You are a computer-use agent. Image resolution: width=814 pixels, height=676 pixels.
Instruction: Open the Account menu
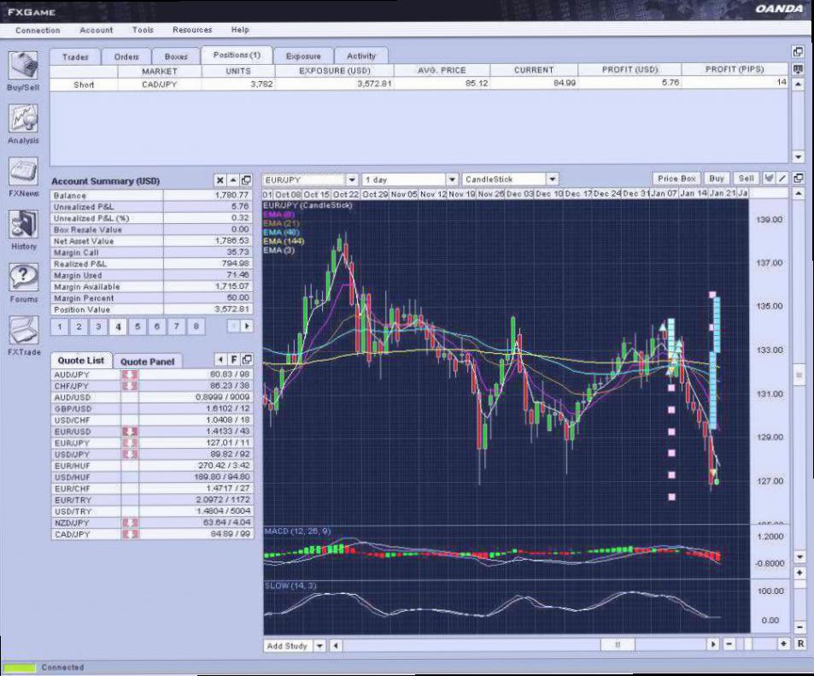pyautogui.click(x=96, y=30)
